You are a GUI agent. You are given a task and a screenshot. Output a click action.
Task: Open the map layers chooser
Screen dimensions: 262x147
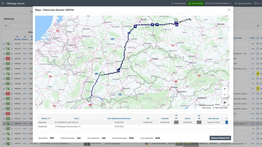tap(225, 103)
